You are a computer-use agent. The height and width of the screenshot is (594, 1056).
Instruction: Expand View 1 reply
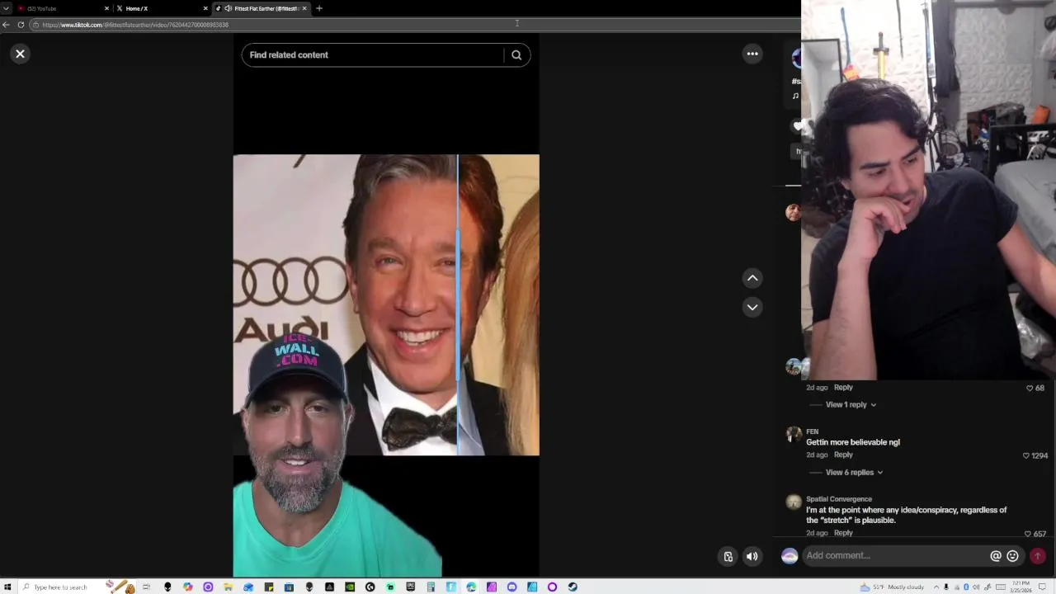[x=851, y=405]
